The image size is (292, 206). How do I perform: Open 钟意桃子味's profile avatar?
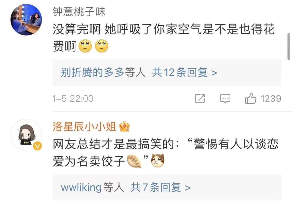click(x=26, y=19)
